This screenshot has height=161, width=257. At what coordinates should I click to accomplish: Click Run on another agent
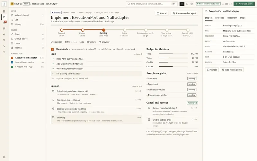point(184,13)
